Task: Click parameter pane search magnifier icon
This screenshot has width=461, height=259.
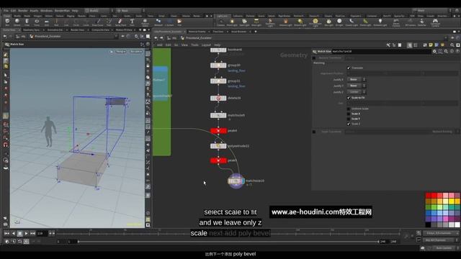Action: 446,51
